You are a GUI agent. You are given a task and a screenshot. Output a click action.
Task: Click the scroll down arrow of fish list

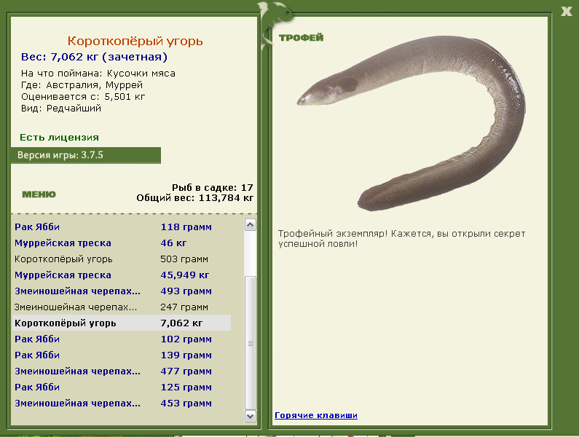click(251, 417)
